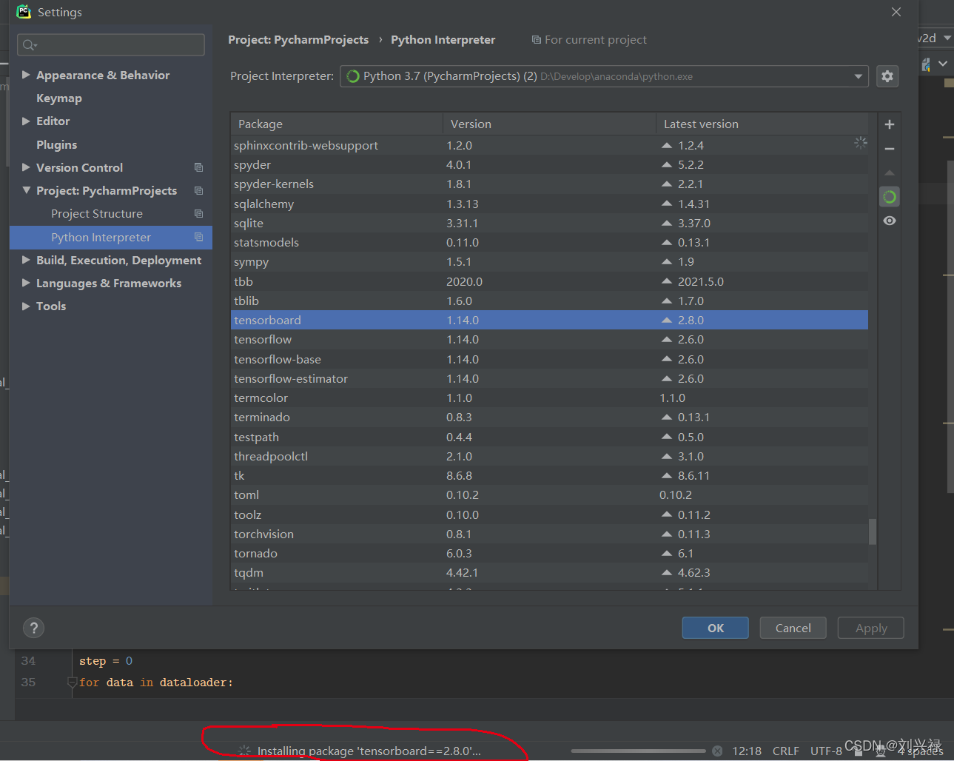Click the interpreter settings gear icon
The image size is (954, 761).
887,76
